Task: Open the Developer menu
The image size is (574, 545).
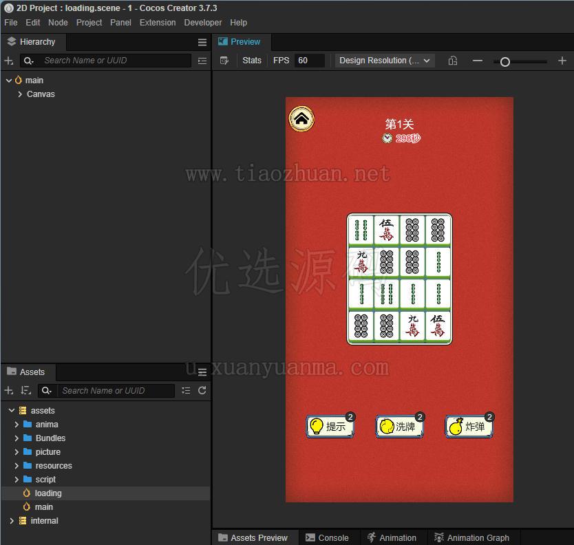Action: point(203,22)
